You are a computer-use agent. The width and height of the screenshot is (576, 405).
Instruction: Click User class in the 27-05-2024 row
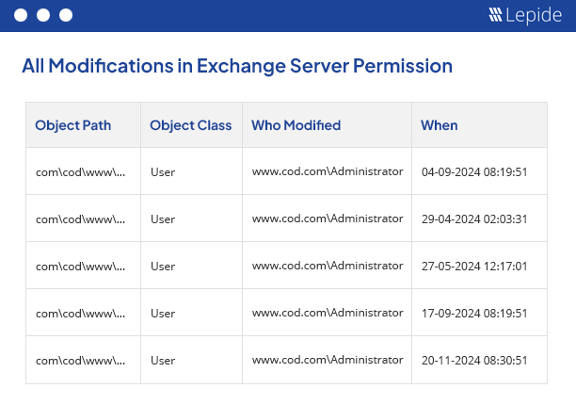pyautogui.click(x=163, y=267)
